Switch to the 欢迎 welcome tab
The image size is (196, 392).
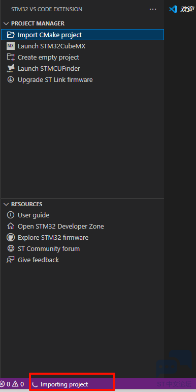click(x=182, y=9)
